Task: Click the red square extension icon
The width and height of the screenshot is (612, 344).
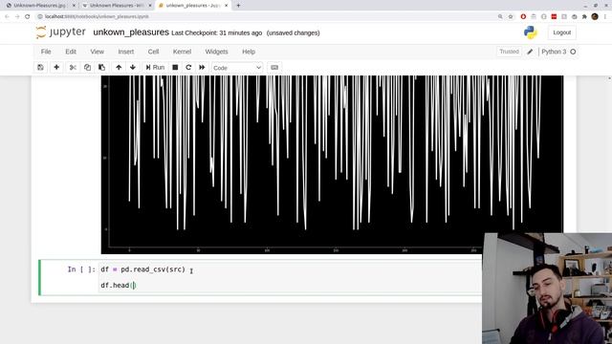Action: point(554,16)
